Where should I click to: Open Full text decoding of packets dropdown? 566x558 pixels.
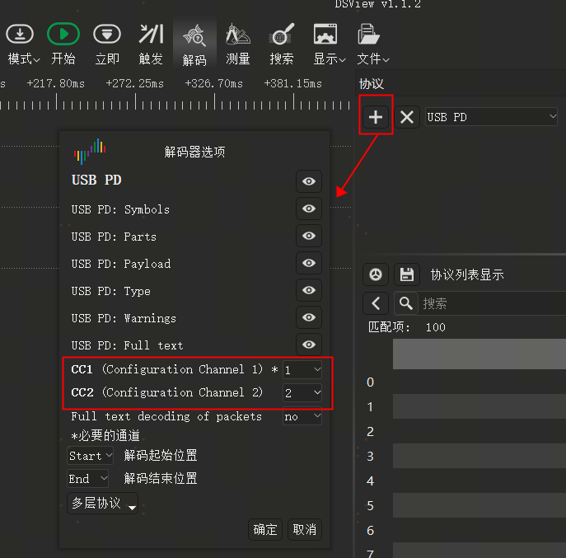click(x=302, y=416)
